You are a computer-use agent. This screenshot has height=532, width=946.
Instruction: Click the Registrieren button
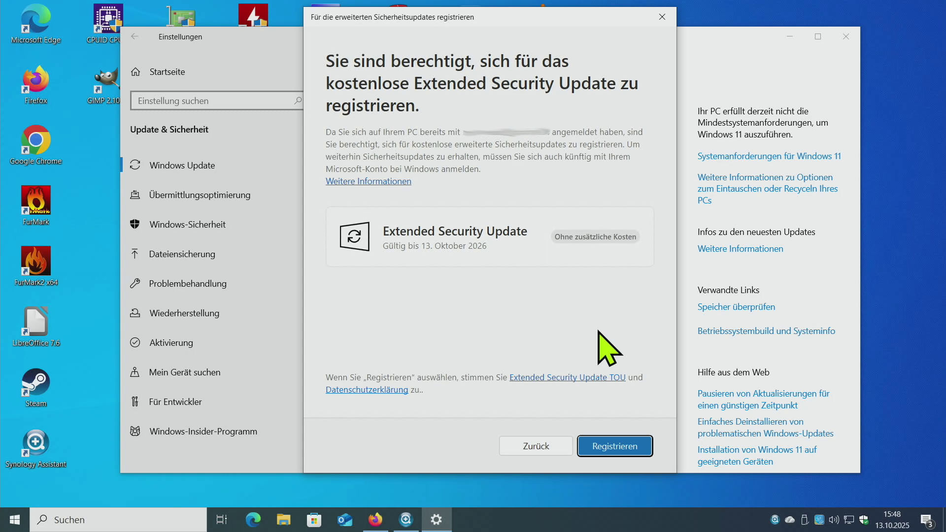(614, 446)
